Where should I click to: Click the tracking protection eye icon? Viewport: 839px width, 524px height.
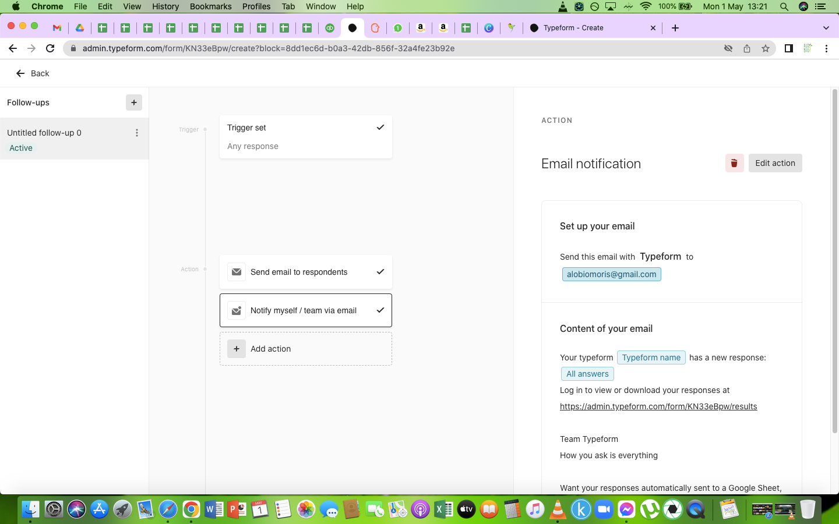coord(728,48)
